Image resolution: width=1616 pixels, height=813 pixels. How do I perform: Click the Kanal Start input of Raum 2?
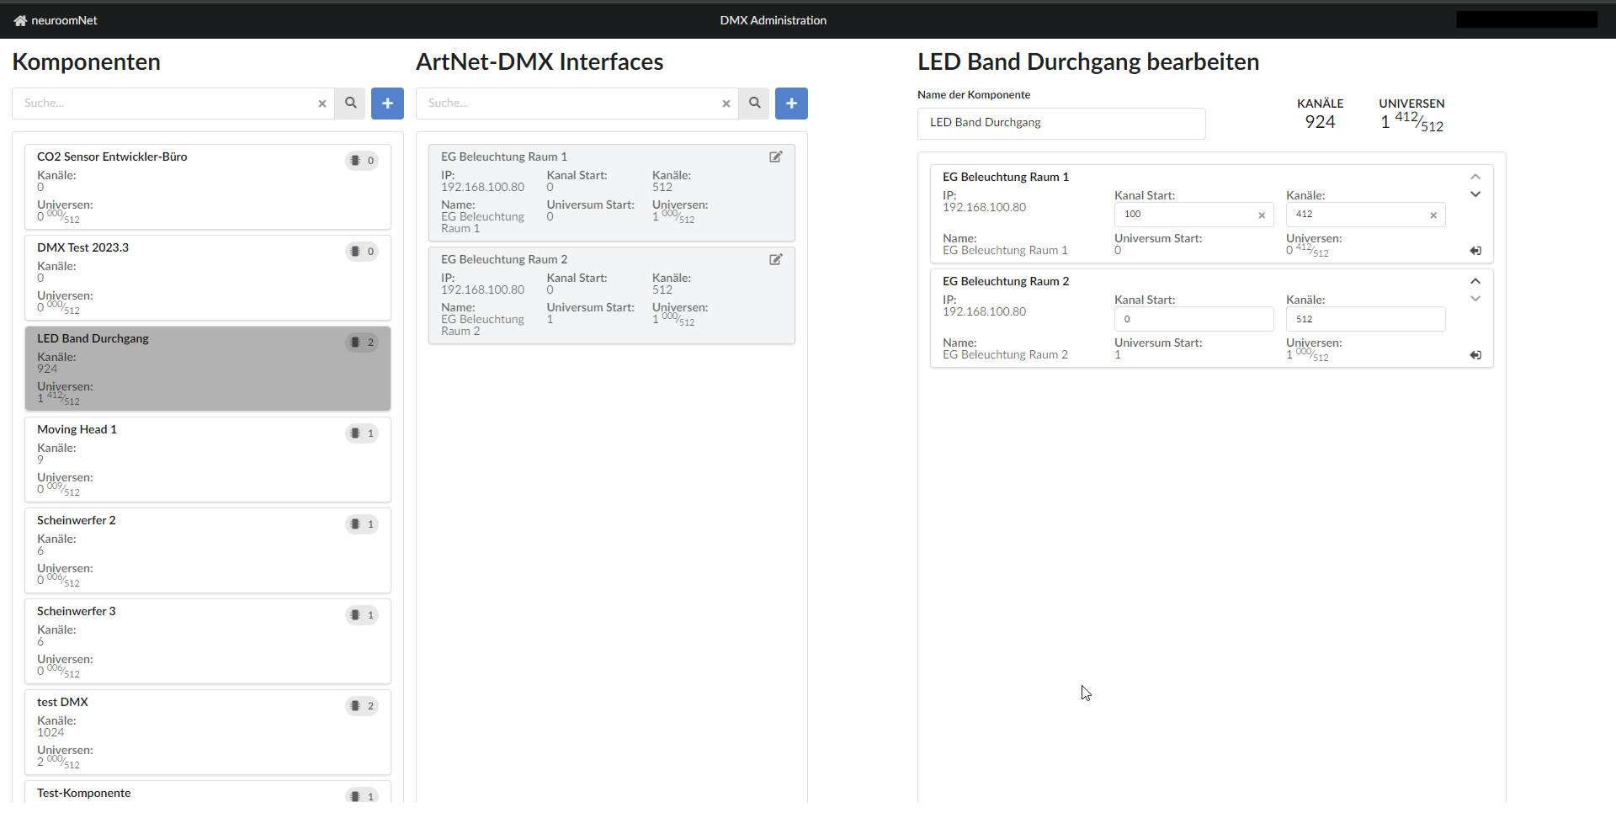(1193, 318)
